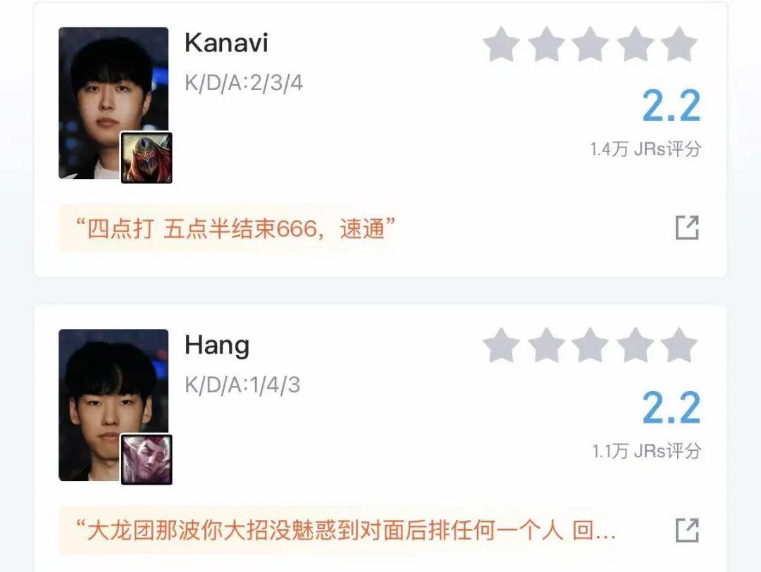
Task: Open Kanavi's player portrait
Action: (113, 103)
